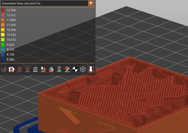Click the green 9.624 color swatch
The width and height of the screenshot is (188, 133).
pos(3,45)
